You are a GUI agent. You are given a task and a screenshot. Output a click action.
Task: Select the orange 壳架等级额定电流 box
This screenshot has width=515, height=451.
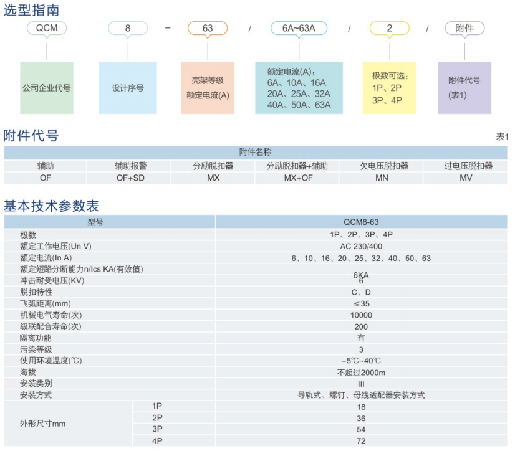pyautogui.click(x=208, y=88)
